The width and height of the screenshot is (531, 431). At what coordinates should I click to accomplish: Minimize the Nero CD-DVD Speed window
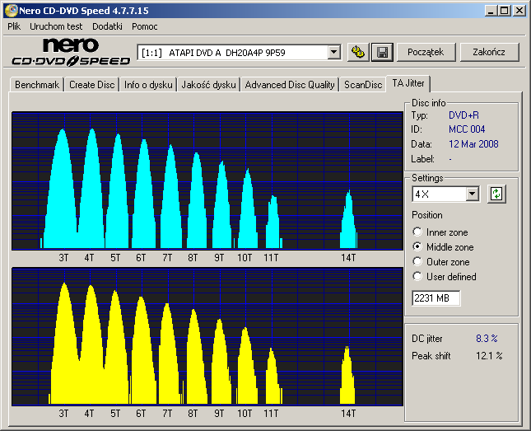pos(491,11)
